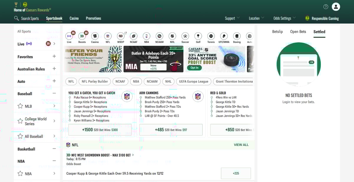
Task: Open NFC West Showdown Boost link
Action: (x=100, y=155)
